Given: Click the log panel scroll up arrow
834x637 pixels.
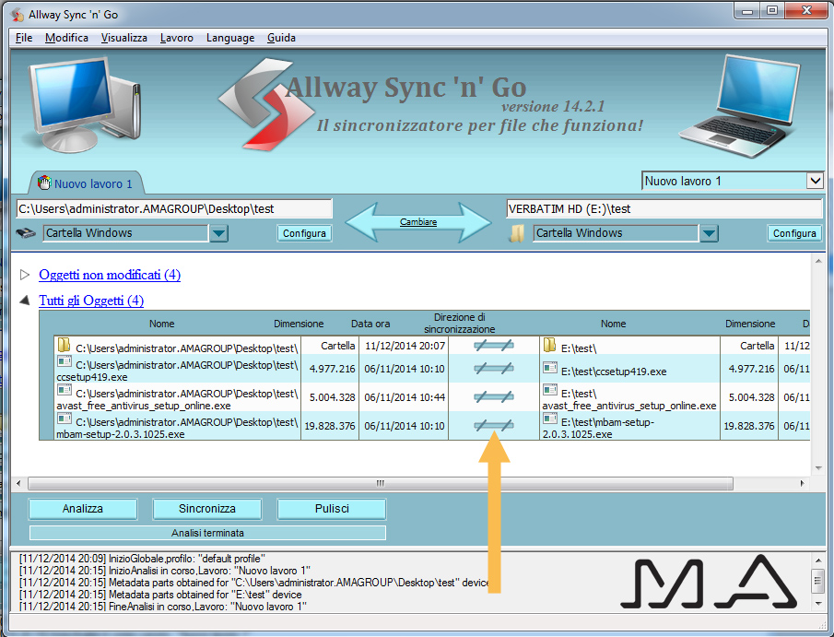Looking at the screenshot, I should (818, 560).
